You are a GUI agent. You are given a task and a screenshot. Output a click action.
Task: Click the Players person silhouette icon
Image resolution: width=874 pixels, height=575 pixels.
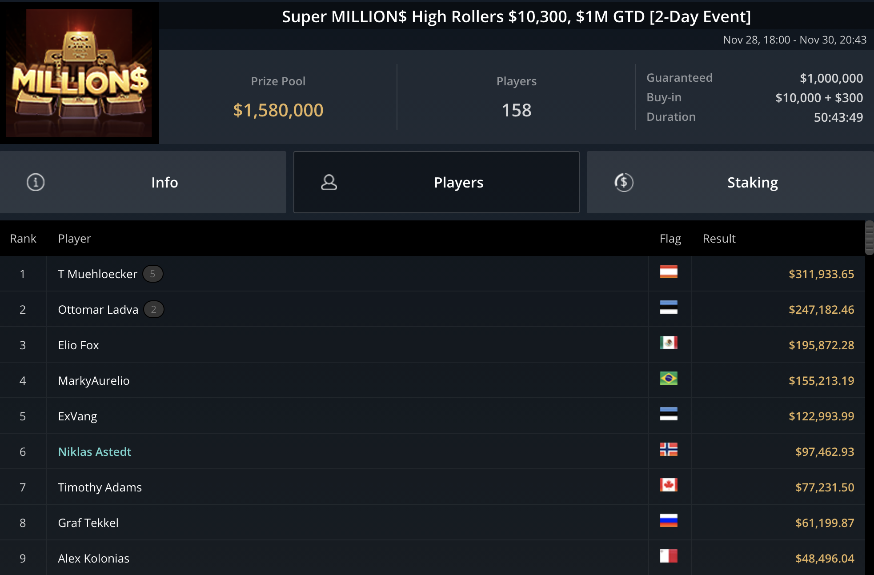329,182
